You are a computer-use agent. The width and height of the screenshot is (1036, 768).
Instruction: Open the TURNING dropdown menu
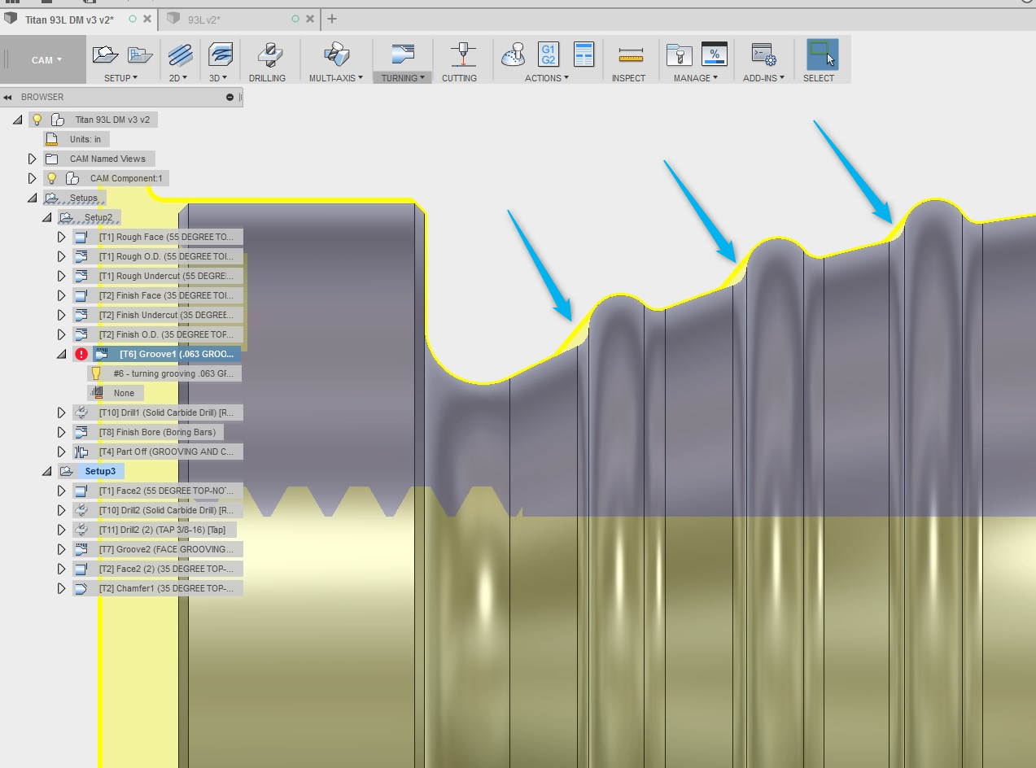(404, 78)
